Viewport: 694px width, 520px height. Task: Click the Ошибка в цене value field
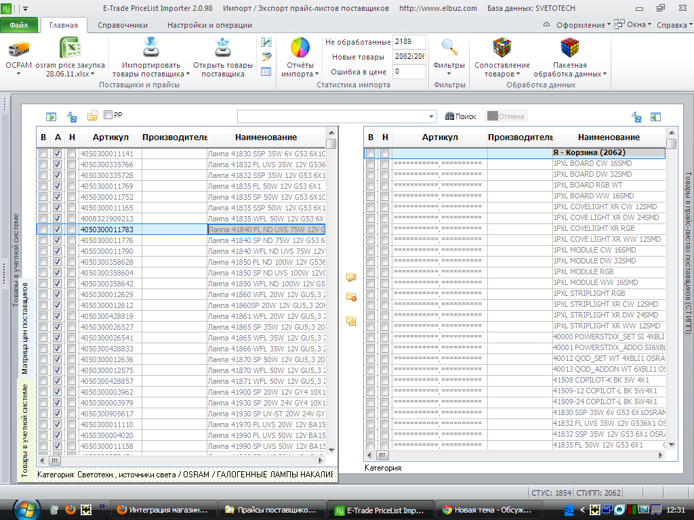point(409,71)
